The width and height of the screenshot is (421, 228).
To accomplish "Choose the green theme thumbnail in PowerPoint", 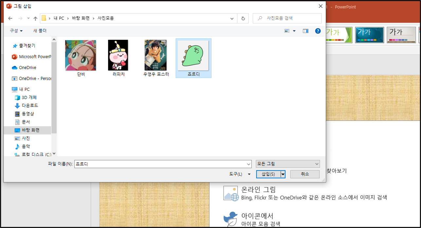I will point(339,35).
